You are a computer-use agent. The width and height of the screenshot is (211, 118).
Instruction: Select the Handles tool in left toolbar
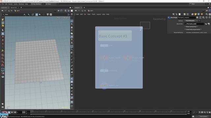click(3, 50)
